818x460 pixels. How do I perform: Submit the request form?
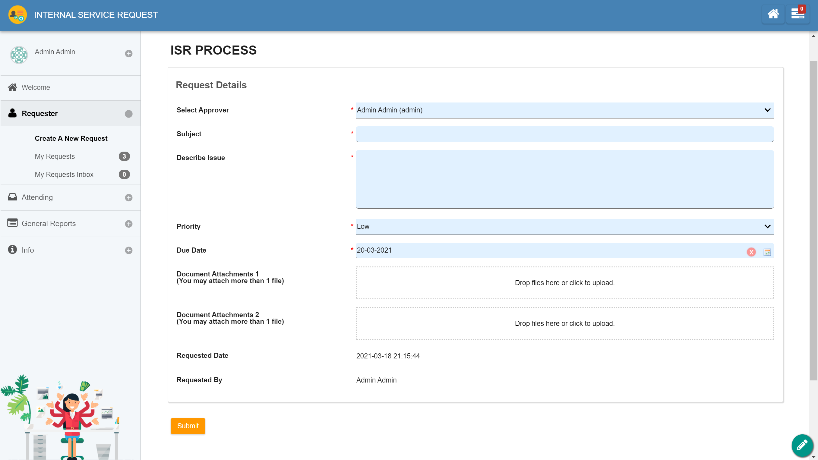[188, 426]
